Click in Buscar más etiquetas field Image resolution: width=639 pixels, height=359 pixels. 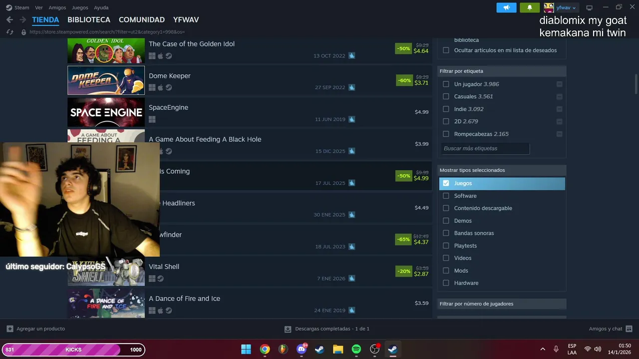(485, 149)
